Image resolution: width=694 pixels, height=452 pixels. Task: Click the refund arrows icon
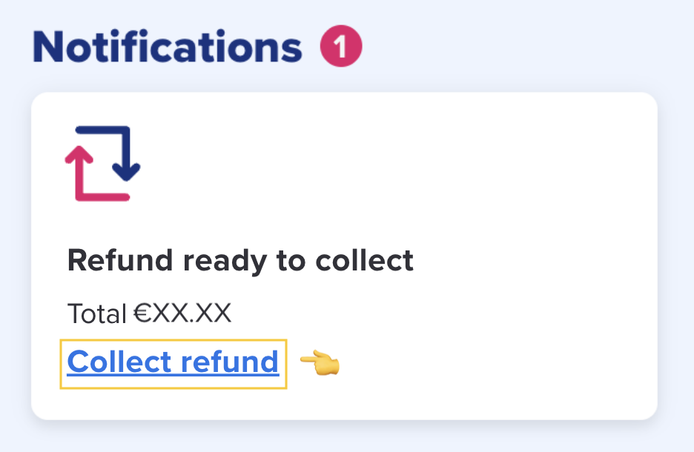pyautogui.click(x=102, y=164)
